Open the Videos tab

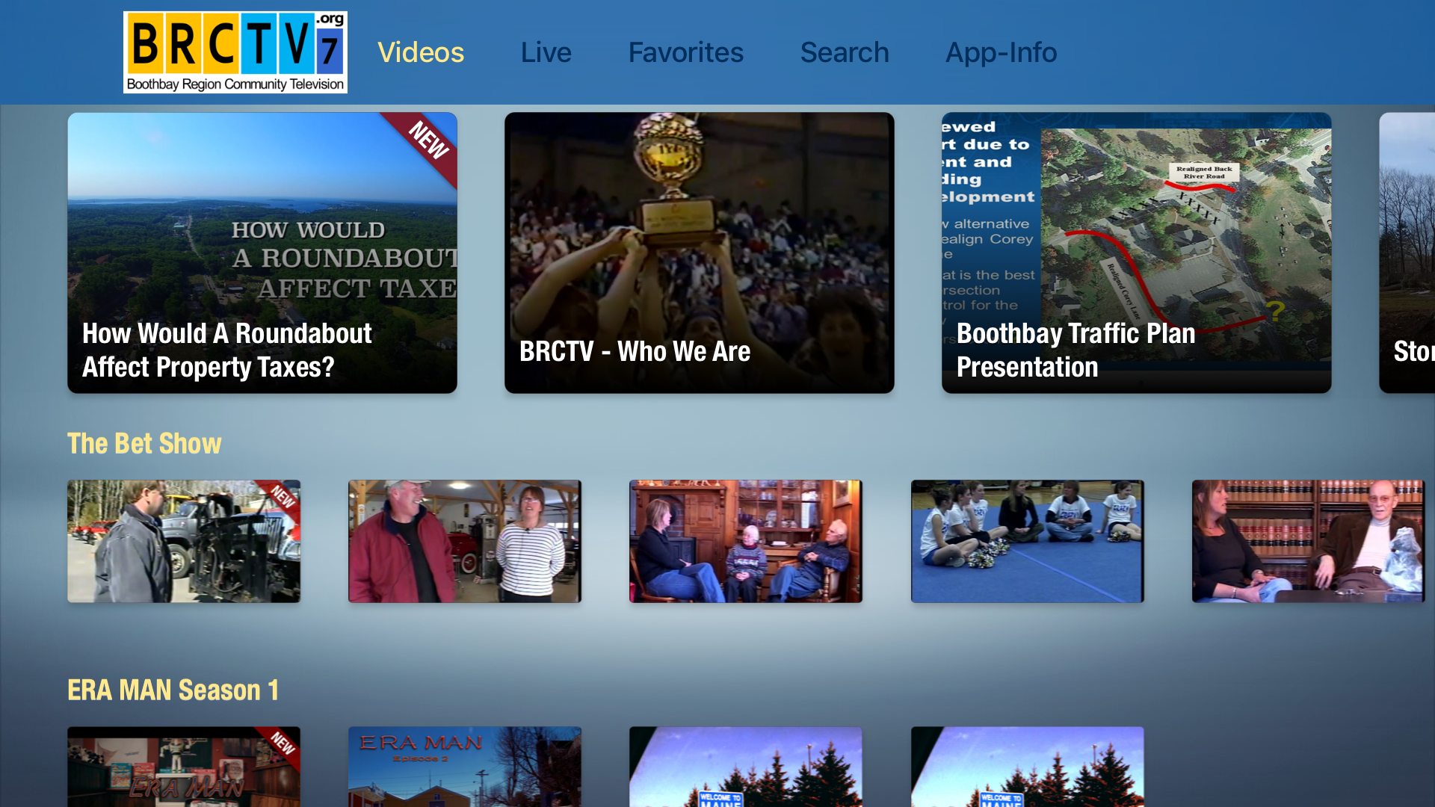tap(421, 52)
